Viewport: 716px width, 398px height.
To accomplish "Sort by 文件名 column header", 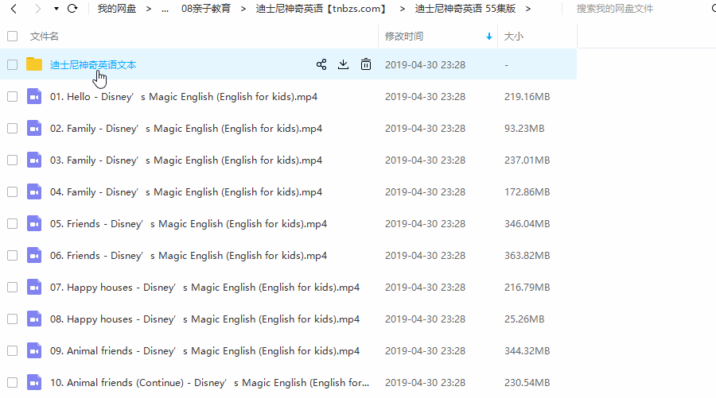I will 45,37.
